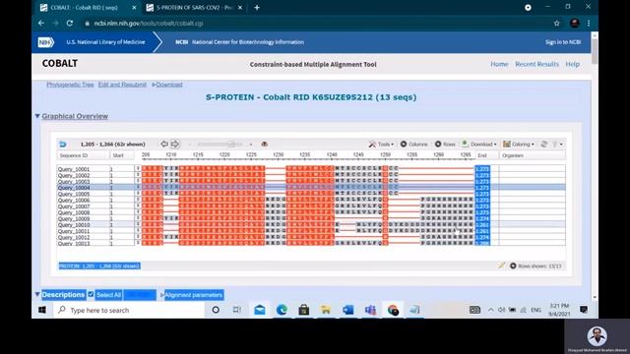Image resolution: width=630 pixels, height=354 pixels.
Task: Click the NIH logo icon
Action: [x=45, y=42]
